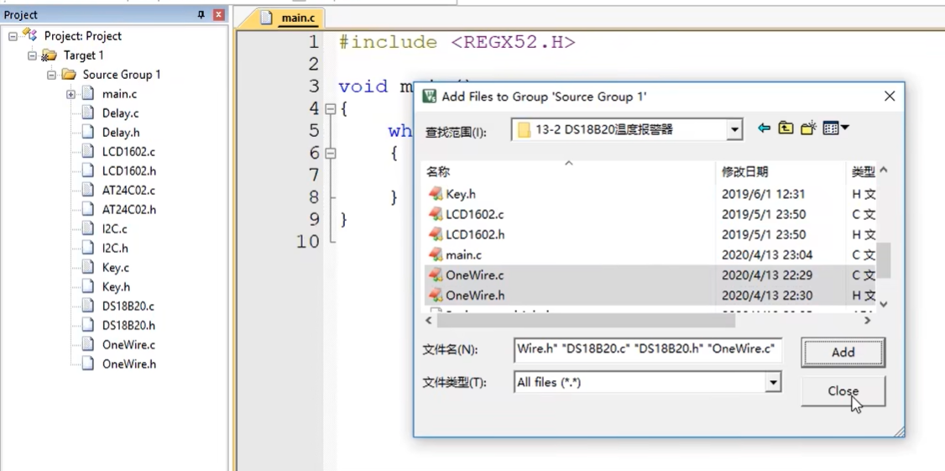Click the horizontal scrollbar thumb in file list
The width and height of the screenshot is (945, 471).
(x=585, y=321)
